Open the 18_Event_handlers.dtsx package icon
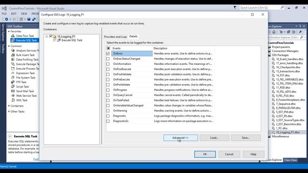The height and width of the screenshot is (173, 308). [273, 59]
